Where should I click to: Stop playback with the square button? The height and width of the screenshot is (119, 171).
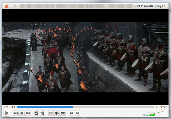[x=22, y=113]
